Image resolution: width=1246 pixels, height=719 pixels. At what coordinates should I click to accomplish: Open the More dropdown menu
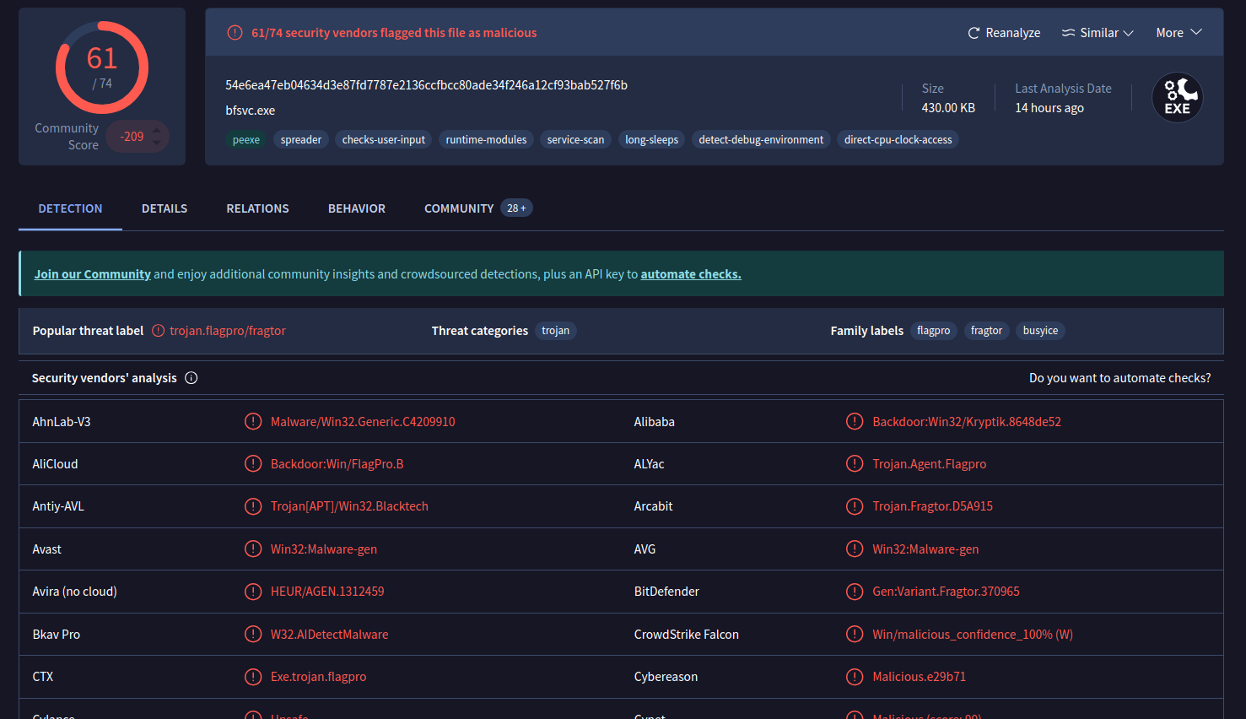1179,33
